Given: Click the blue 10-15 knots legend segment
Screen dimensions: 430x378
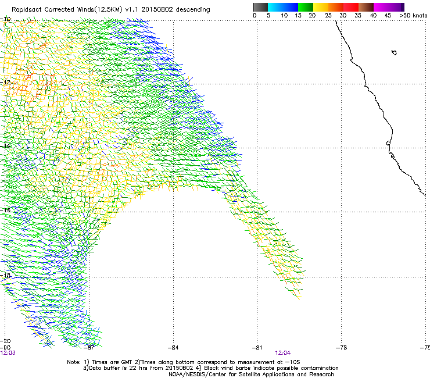Looking at the screenshot, I should click(x=291, y=7).
